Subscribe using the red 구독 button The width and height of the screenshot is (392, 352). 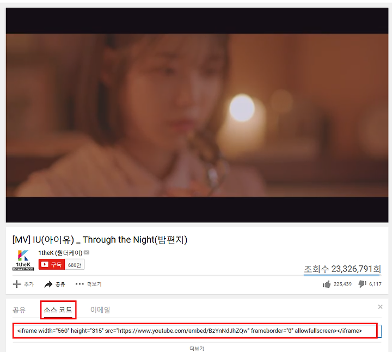coord(52,264)
